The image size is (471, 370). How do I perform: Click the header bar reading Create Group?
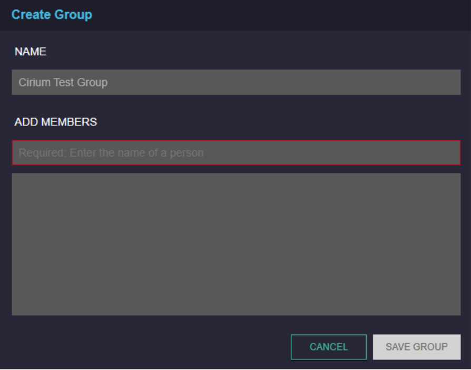click(235, 15)
